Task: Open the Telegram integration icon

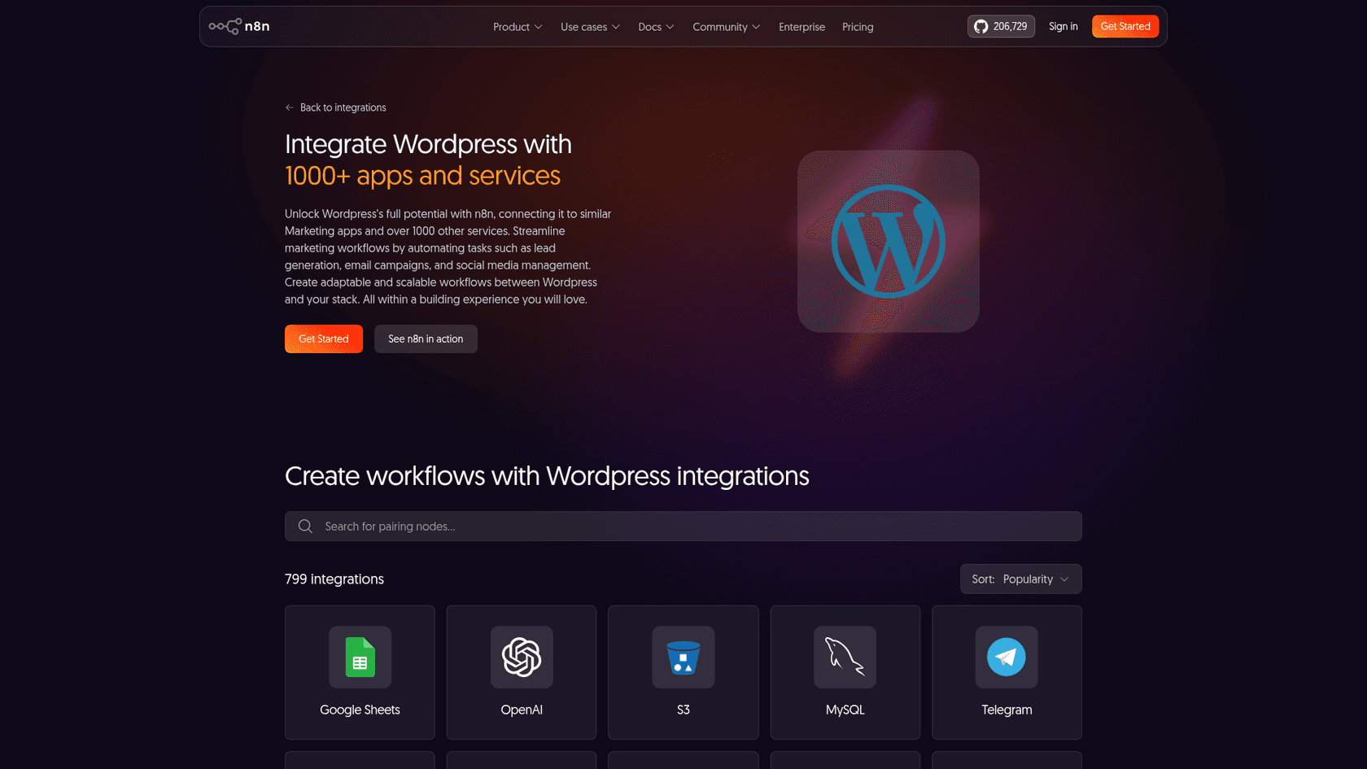Action: [x=1007, y=657]
